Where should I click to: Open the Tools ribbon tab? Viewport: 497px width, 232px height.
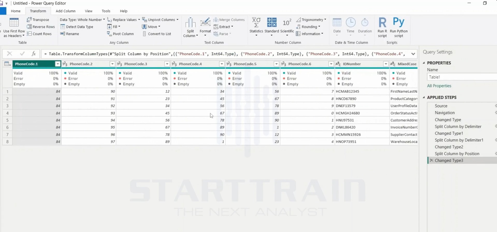pyautogui.click(x=106, y=11)
